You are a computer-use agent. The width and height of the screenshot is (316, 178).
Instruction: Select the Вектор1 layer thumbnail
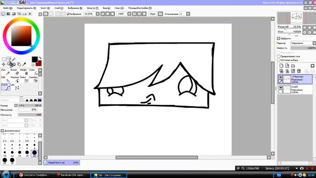287,79
